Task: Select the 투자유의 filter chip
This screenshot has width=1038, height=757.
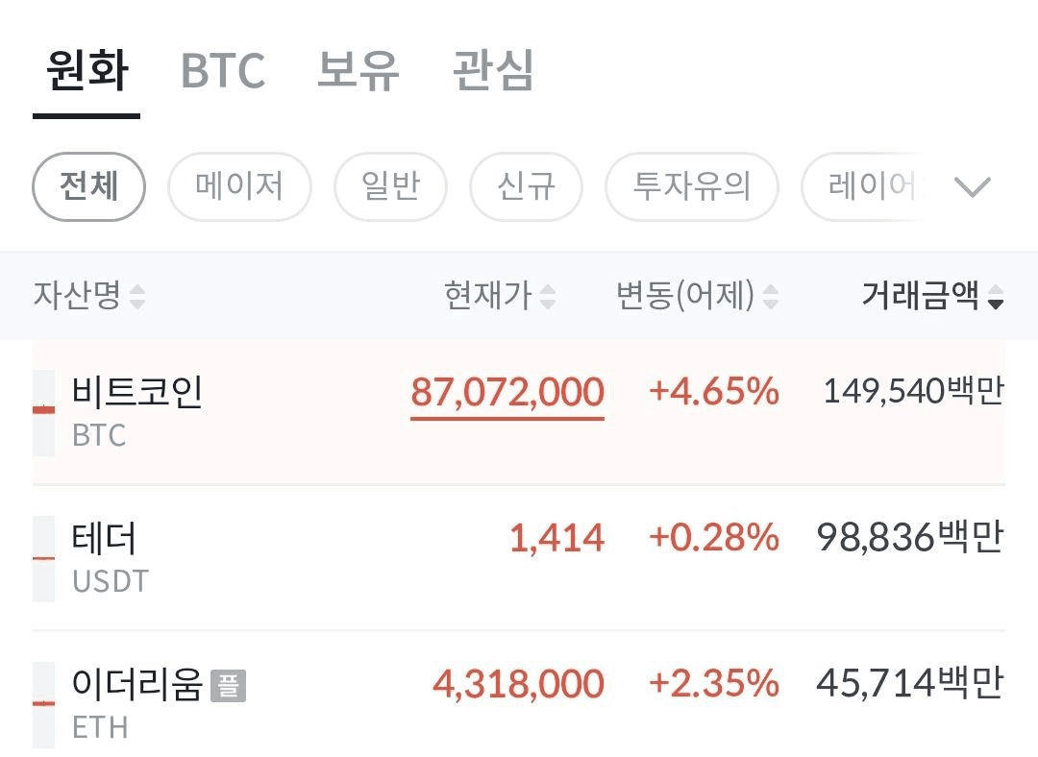Action: click(692, 186)
